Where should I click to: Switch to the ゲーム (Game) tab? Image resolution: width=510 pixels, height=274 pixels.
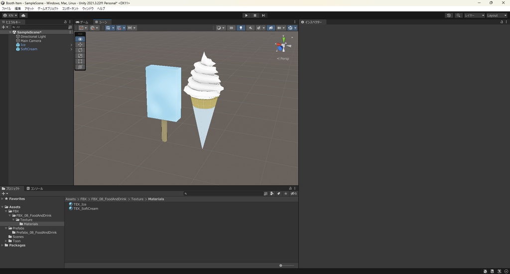82,22
